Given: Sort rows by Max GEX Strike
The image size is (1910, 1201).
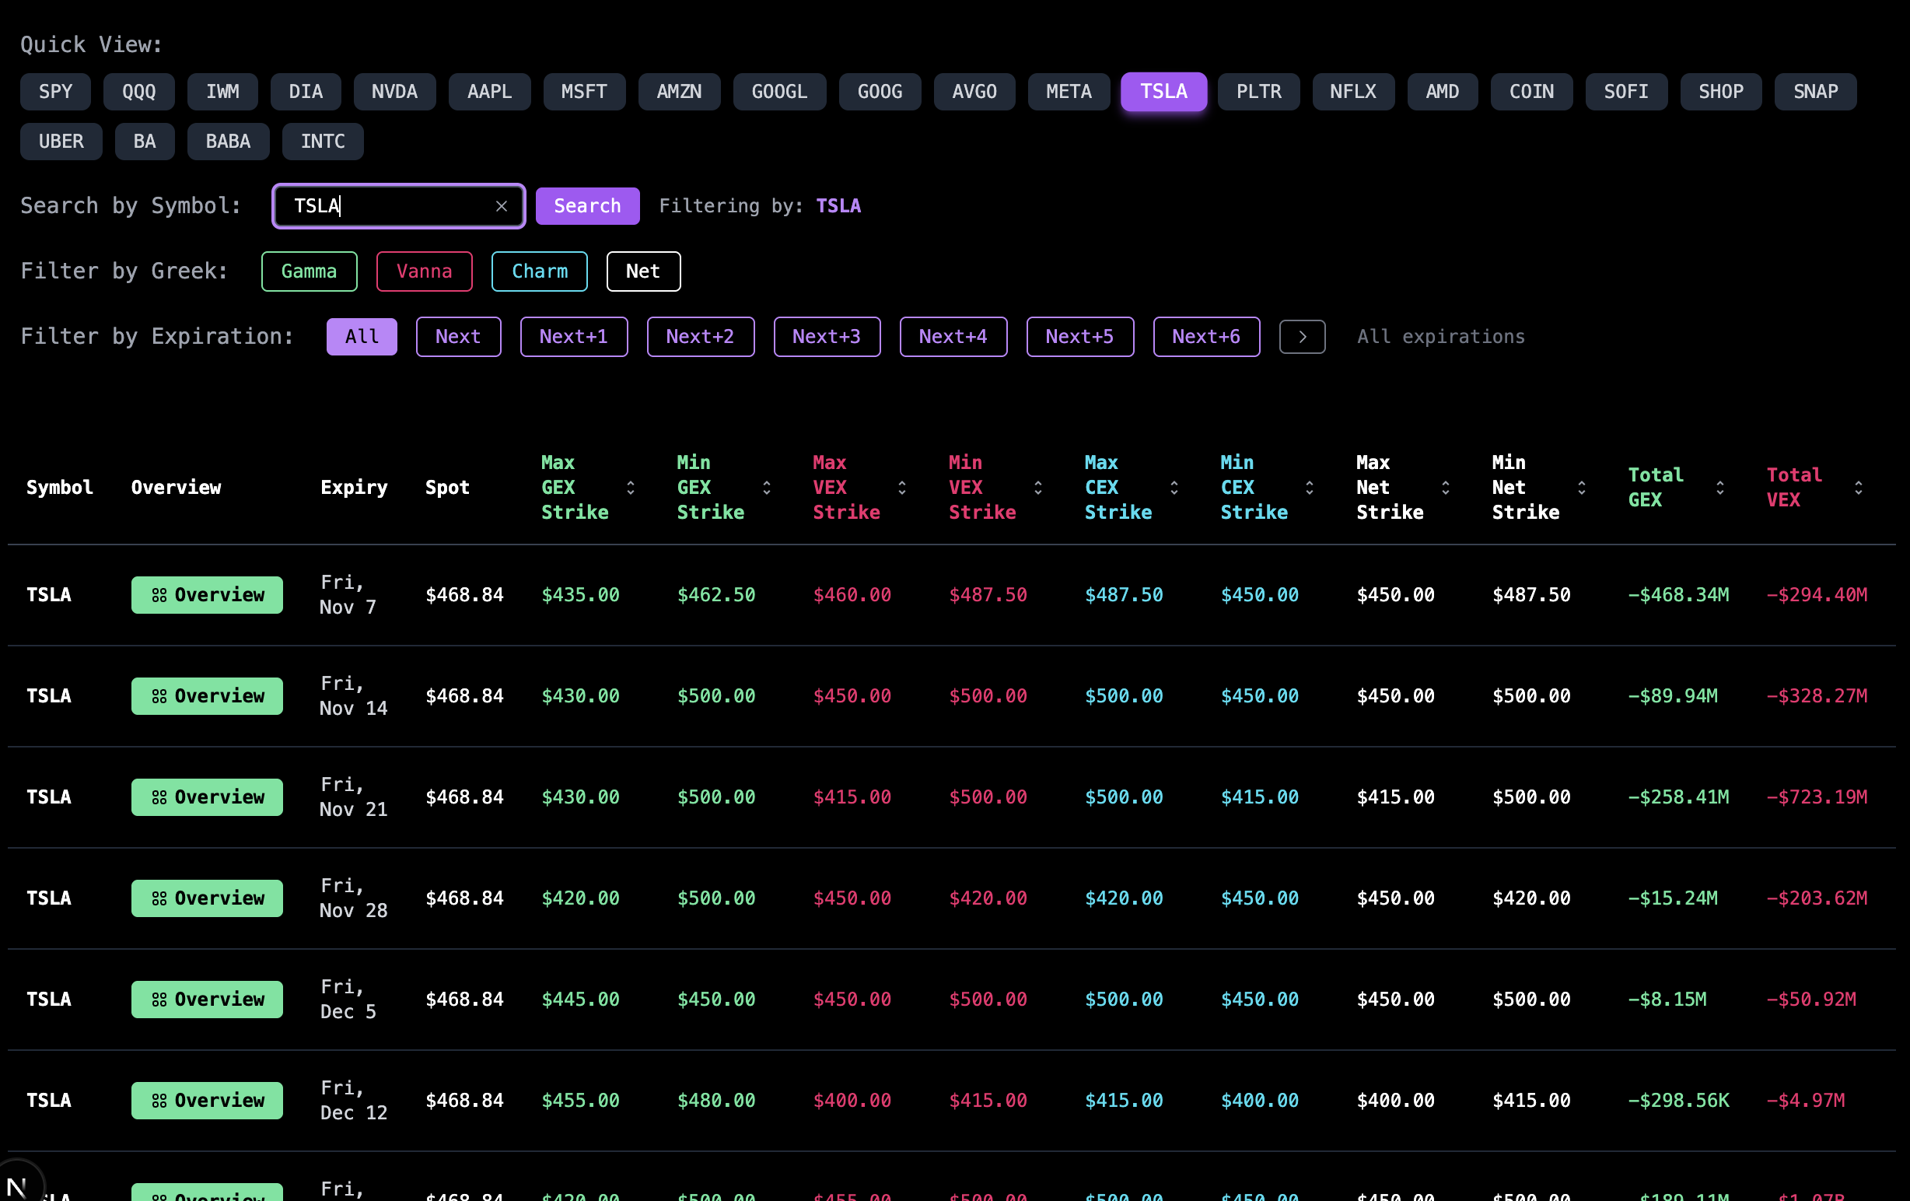Looking at the screenshot, I should (x=631, y=488).
